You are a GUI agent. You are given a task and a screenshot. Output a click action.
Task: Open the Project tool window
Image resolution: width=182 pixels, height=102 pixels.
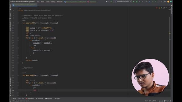click(10, 7)
